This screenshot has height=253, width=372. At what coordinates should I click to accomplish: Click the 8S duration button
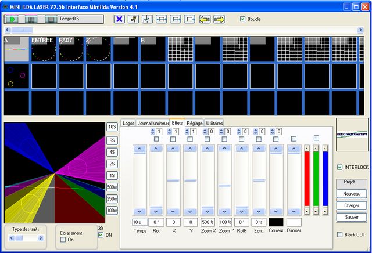[112, 140]
